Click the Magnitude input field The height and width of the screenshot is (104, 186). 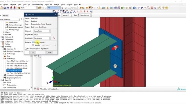tap(42, 35)
